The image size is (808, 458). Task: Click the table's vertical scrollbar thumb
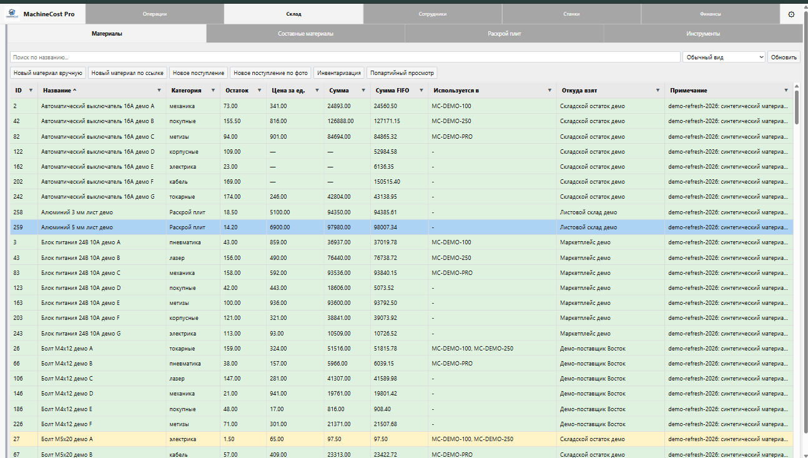(797, 107)
